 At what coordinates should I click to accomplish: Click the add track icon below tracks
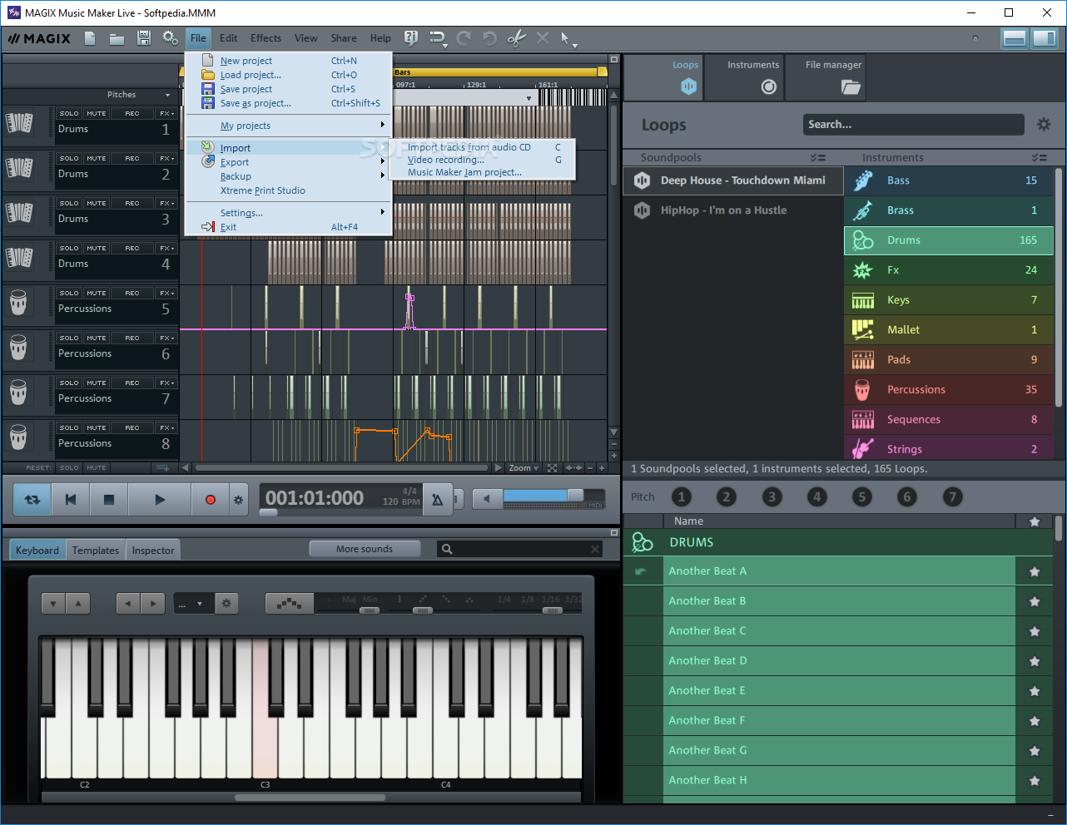pyautogui.click(x=163, y=468)
